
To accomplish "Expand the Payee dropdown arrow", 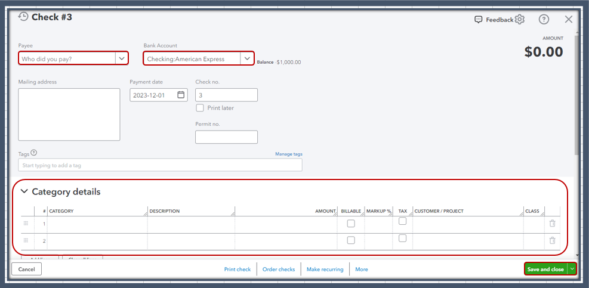I will pos(122,58).
